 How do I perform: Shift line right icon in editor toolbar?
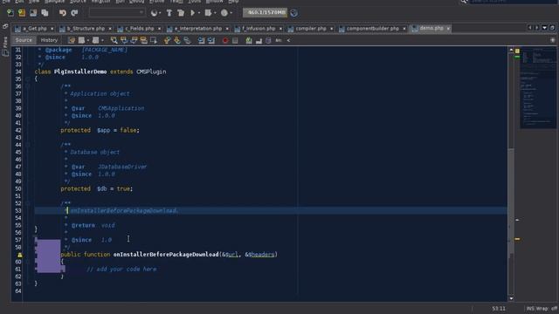click(x=211, y=40)
